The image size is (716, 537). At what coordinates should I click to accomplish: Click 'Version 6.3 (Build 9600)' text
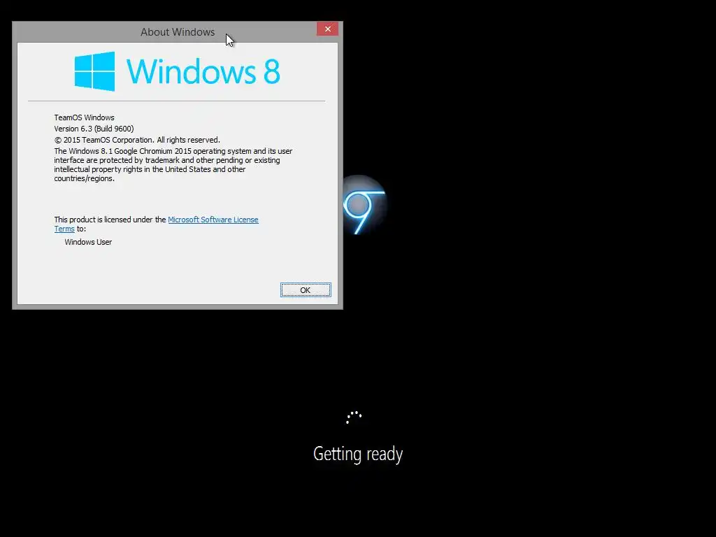point(94,129)
